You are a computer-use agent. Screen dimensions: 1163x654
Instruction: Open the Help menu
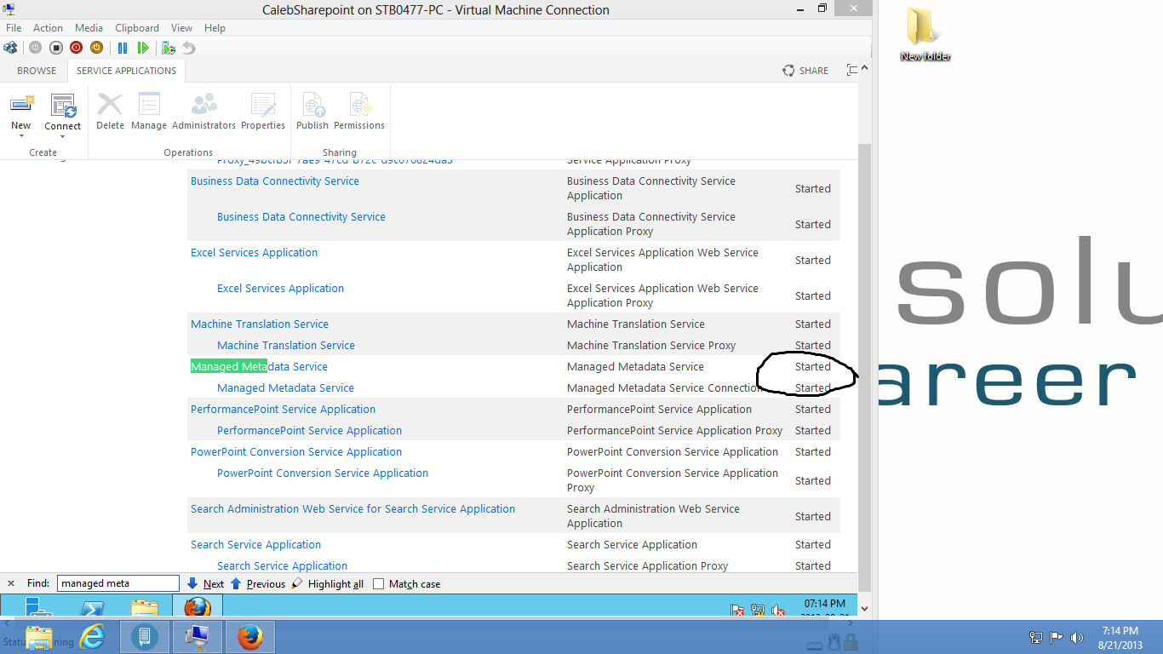215,28
